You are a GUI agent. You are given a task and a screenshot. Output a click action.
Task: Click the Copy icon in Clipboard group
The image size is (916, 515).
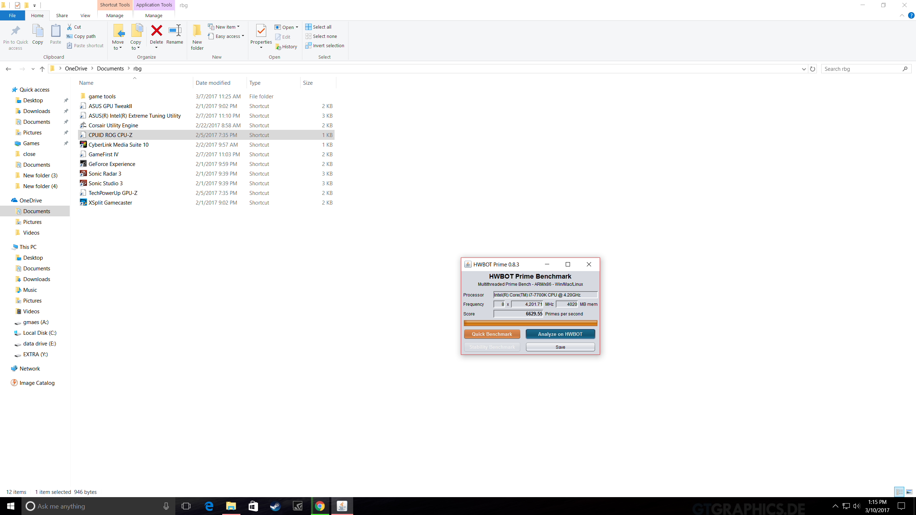pyautogui.click(x=38, y=31)
